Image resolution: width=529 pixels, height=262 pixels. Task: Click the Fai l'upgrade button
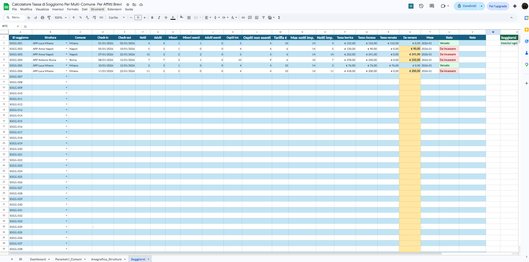point(498,6)
